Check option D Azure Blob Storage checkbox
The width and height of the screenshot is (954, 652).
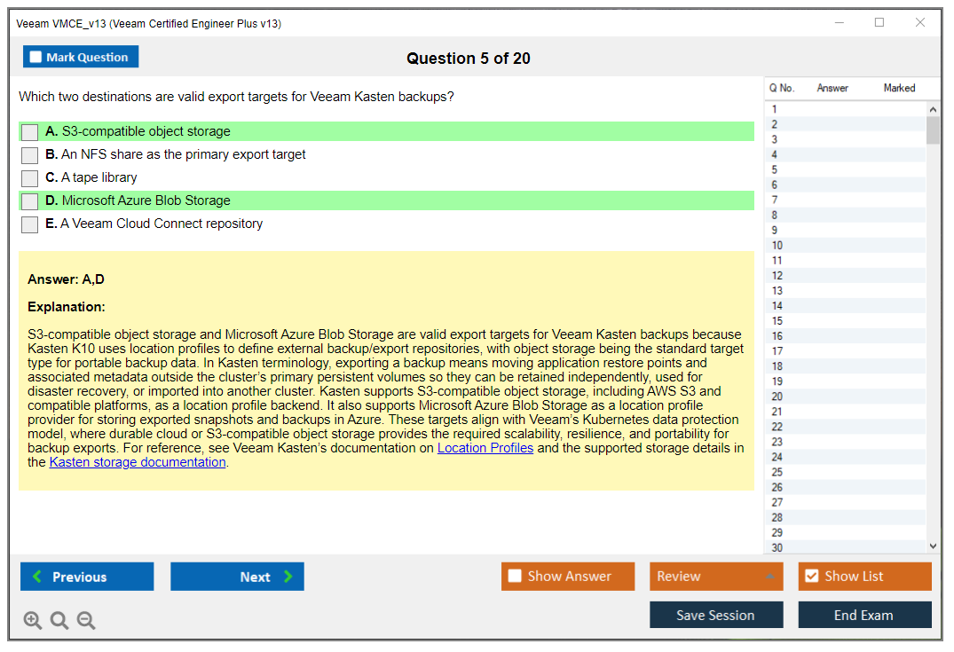30,201
